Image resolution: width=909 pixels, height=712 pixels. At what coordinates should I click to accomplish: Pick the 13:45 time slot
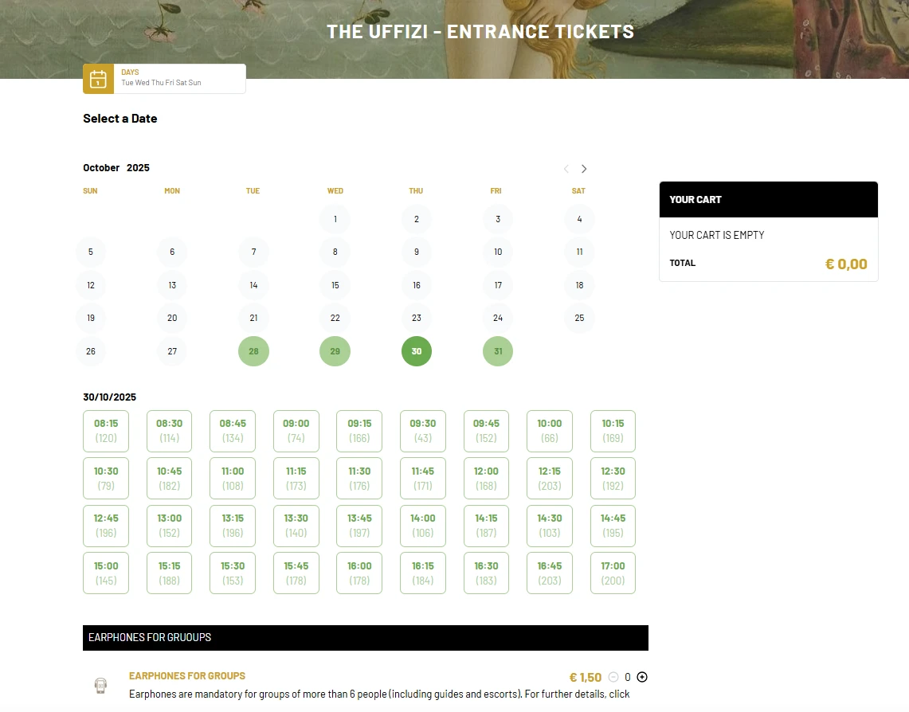pyautogui.click(x=359, y=526)
